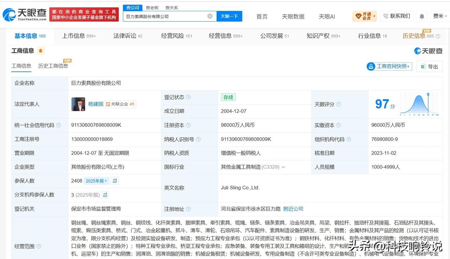Click the score distribution curve chart
The height and width of the screenshot is (259, 450).
419,104
